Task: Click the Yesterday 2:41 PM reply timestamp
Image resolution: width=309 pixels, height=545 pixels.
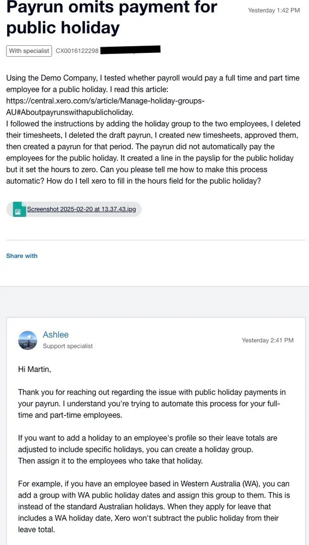Action: point(268,340)
